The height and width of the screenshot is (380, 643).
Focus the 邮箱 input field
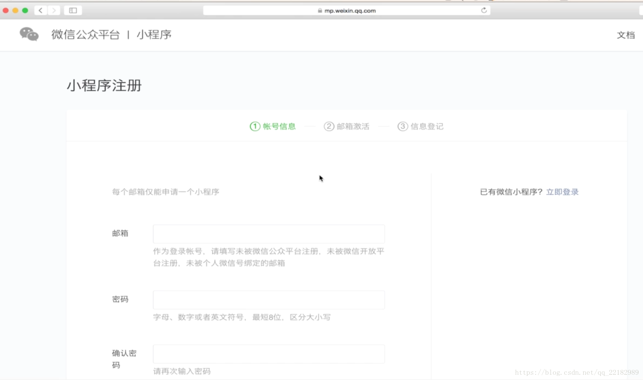tap(269, 234)
